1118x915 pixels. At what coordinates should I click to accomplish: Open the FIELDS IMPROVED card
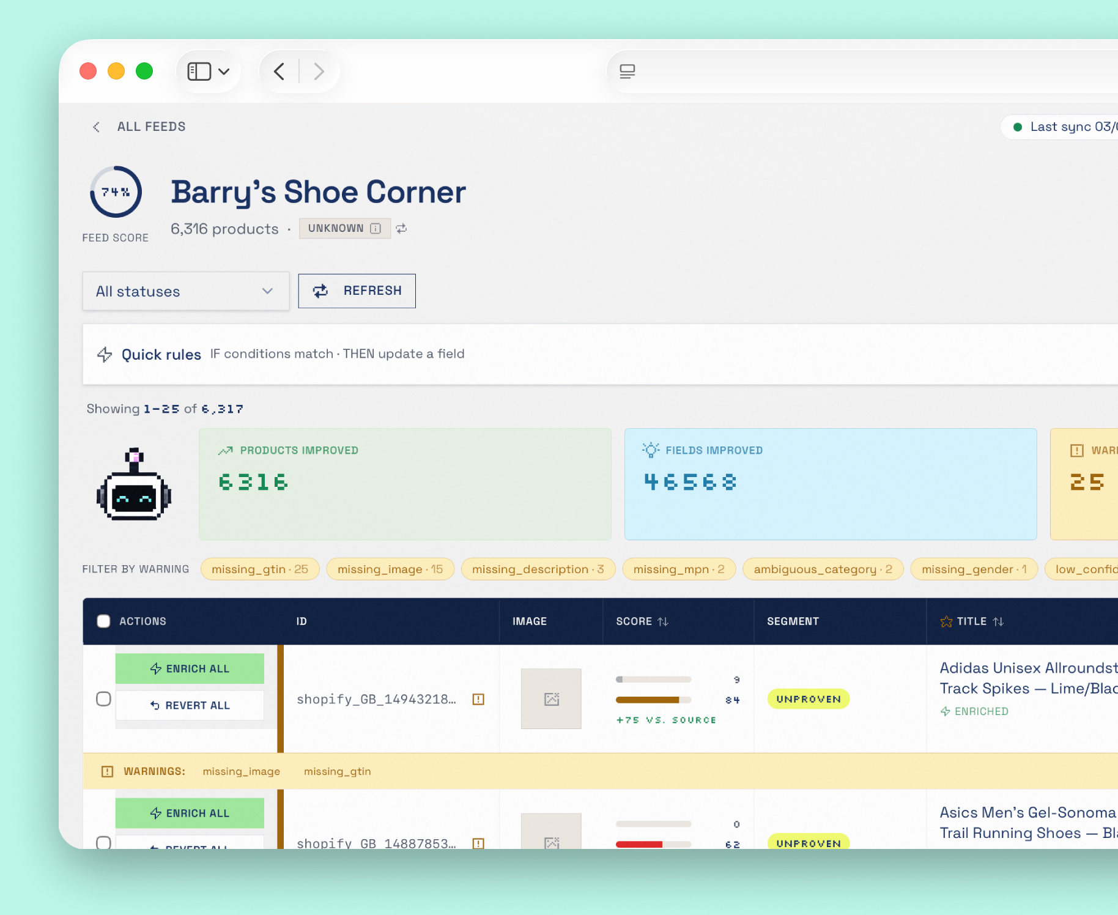tap(831, 484)
